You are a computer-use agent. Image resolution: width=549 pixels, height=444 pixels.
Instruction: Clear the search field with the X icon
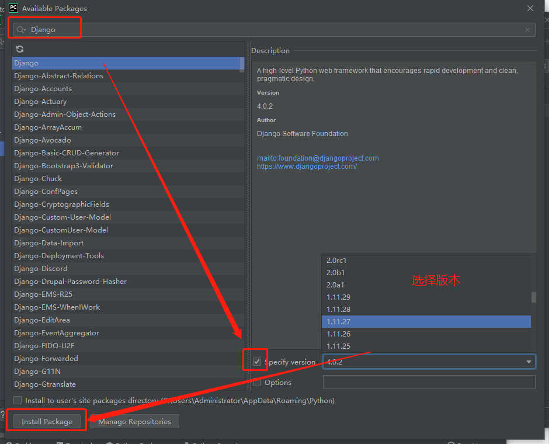pyautogui.click(x=527, y=30)
